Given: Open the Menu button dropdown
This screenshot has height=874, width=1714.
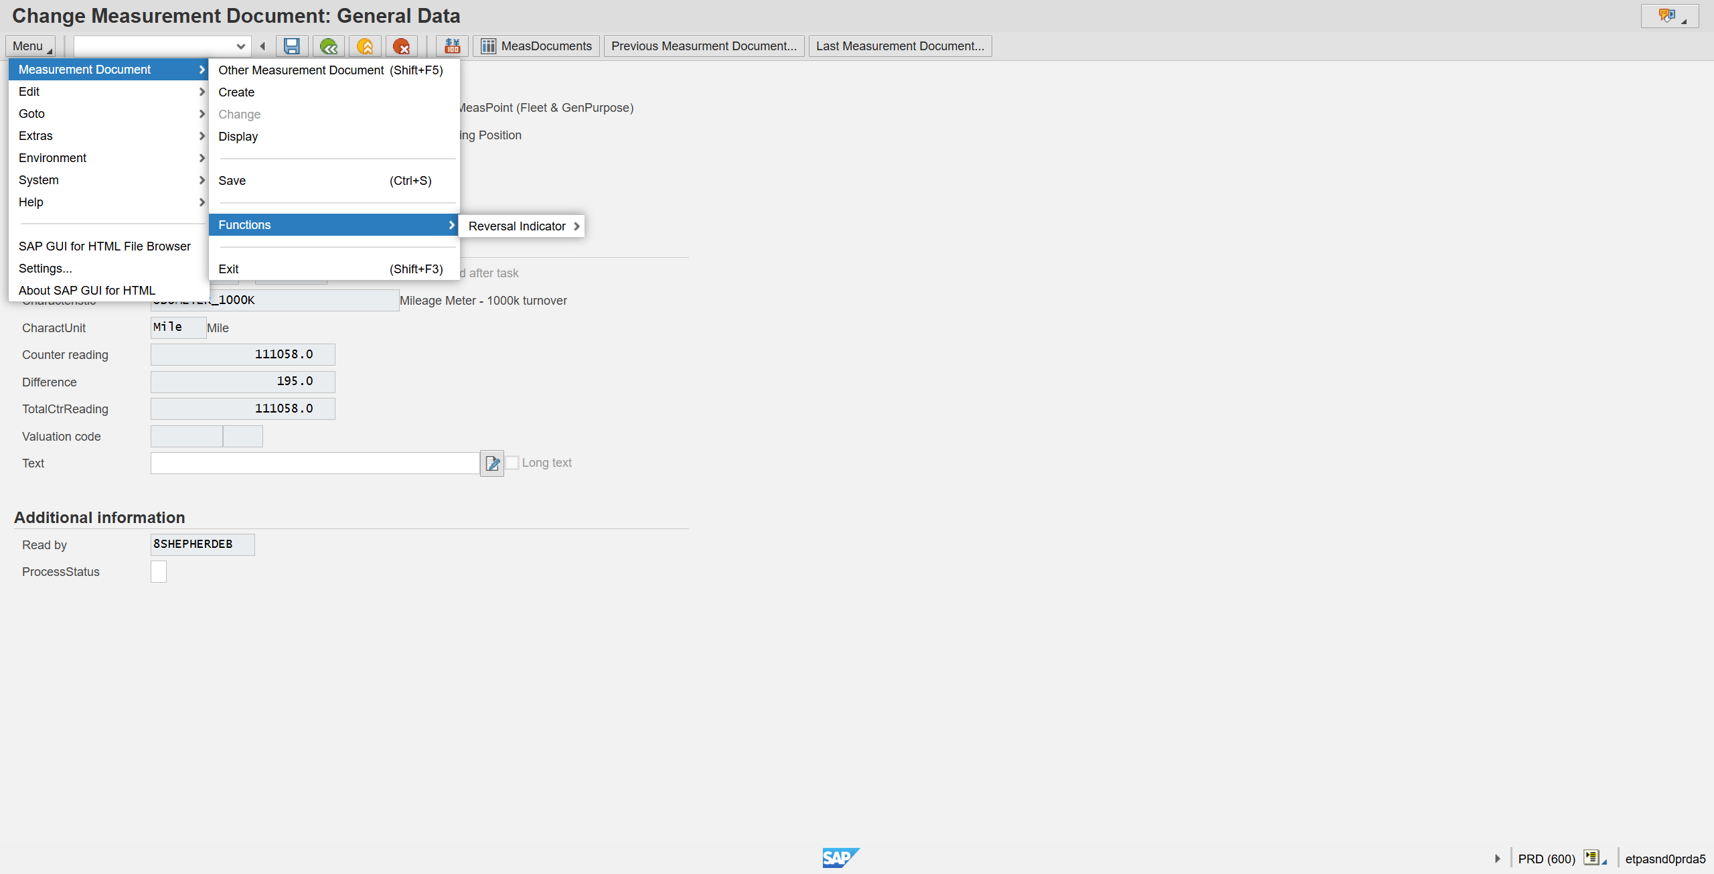Looking at the screenshot, I should [x=31, y=46].
